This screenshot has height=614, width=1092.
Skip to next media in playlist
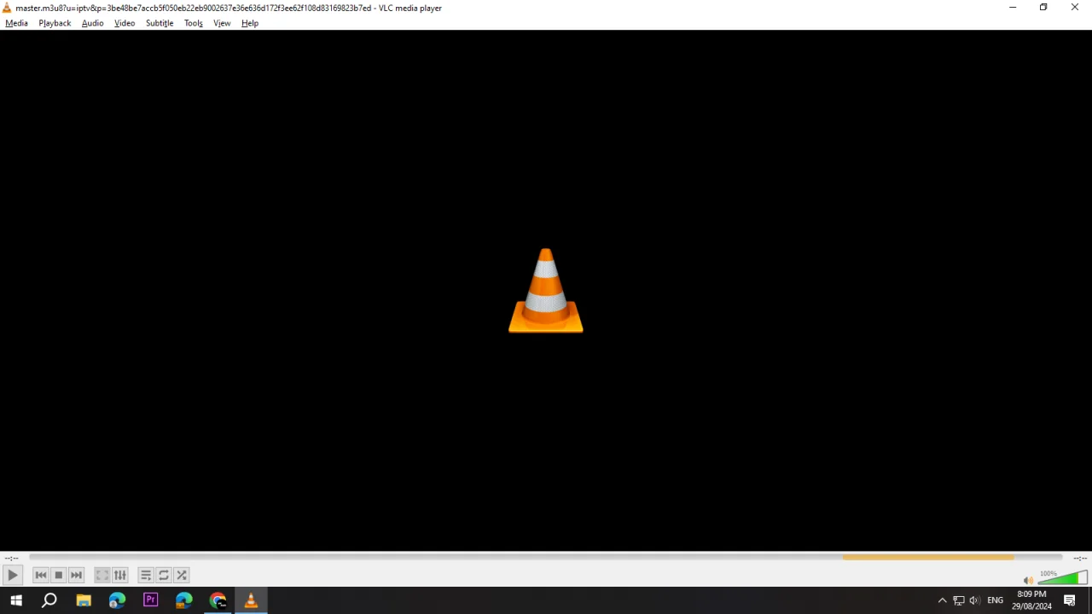[x=77, y=575]
